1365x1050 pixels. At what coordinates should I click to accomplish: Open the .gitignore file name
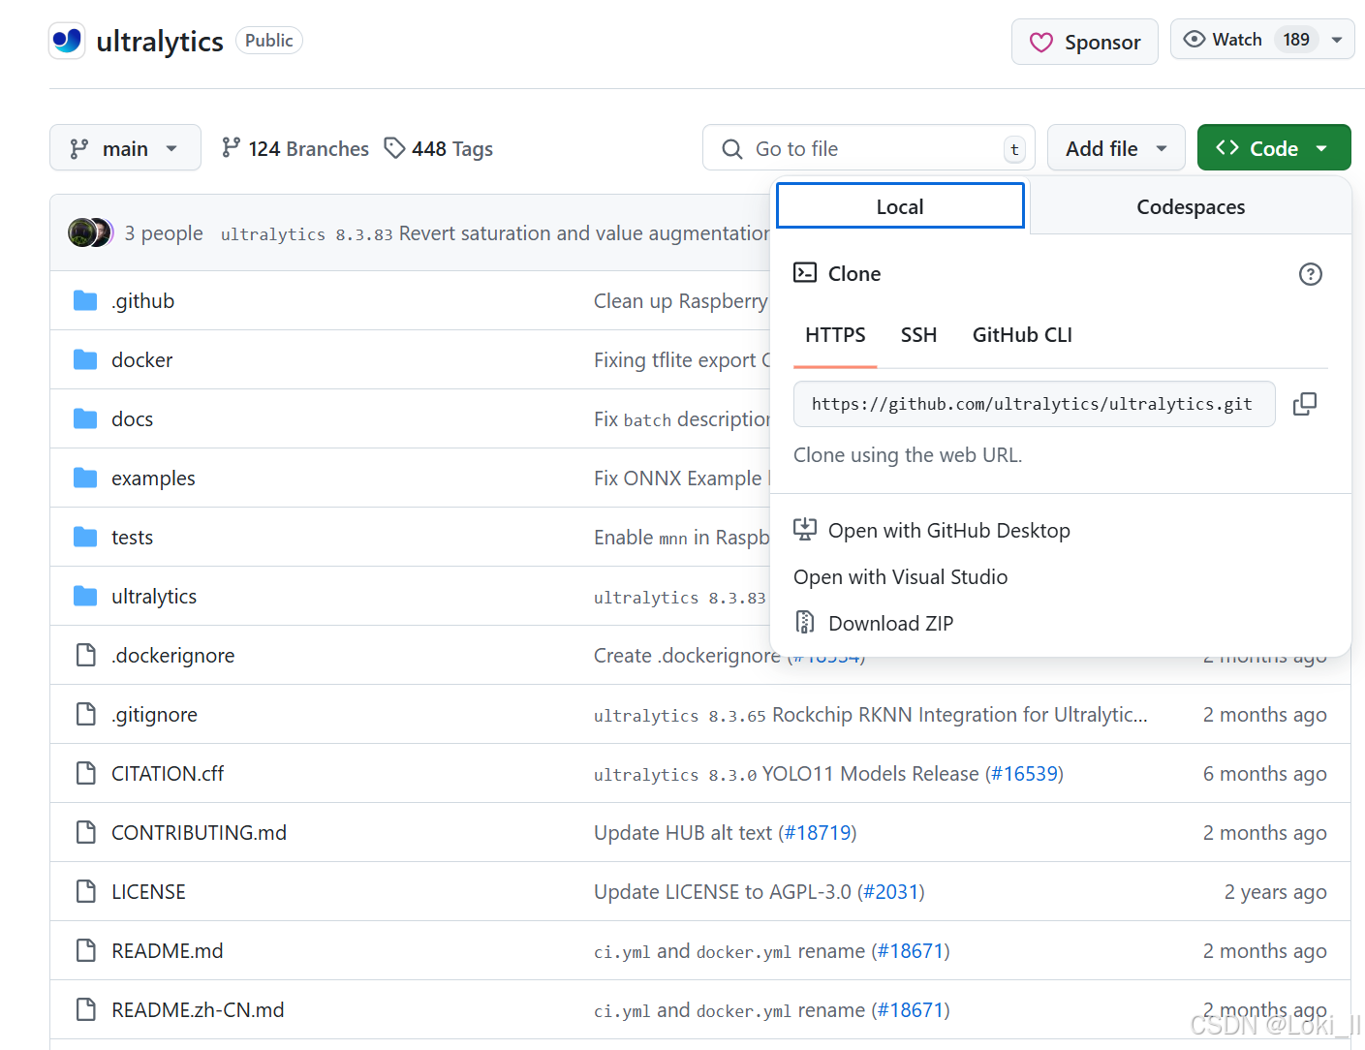pyautogui.click(x=154, y=714)
